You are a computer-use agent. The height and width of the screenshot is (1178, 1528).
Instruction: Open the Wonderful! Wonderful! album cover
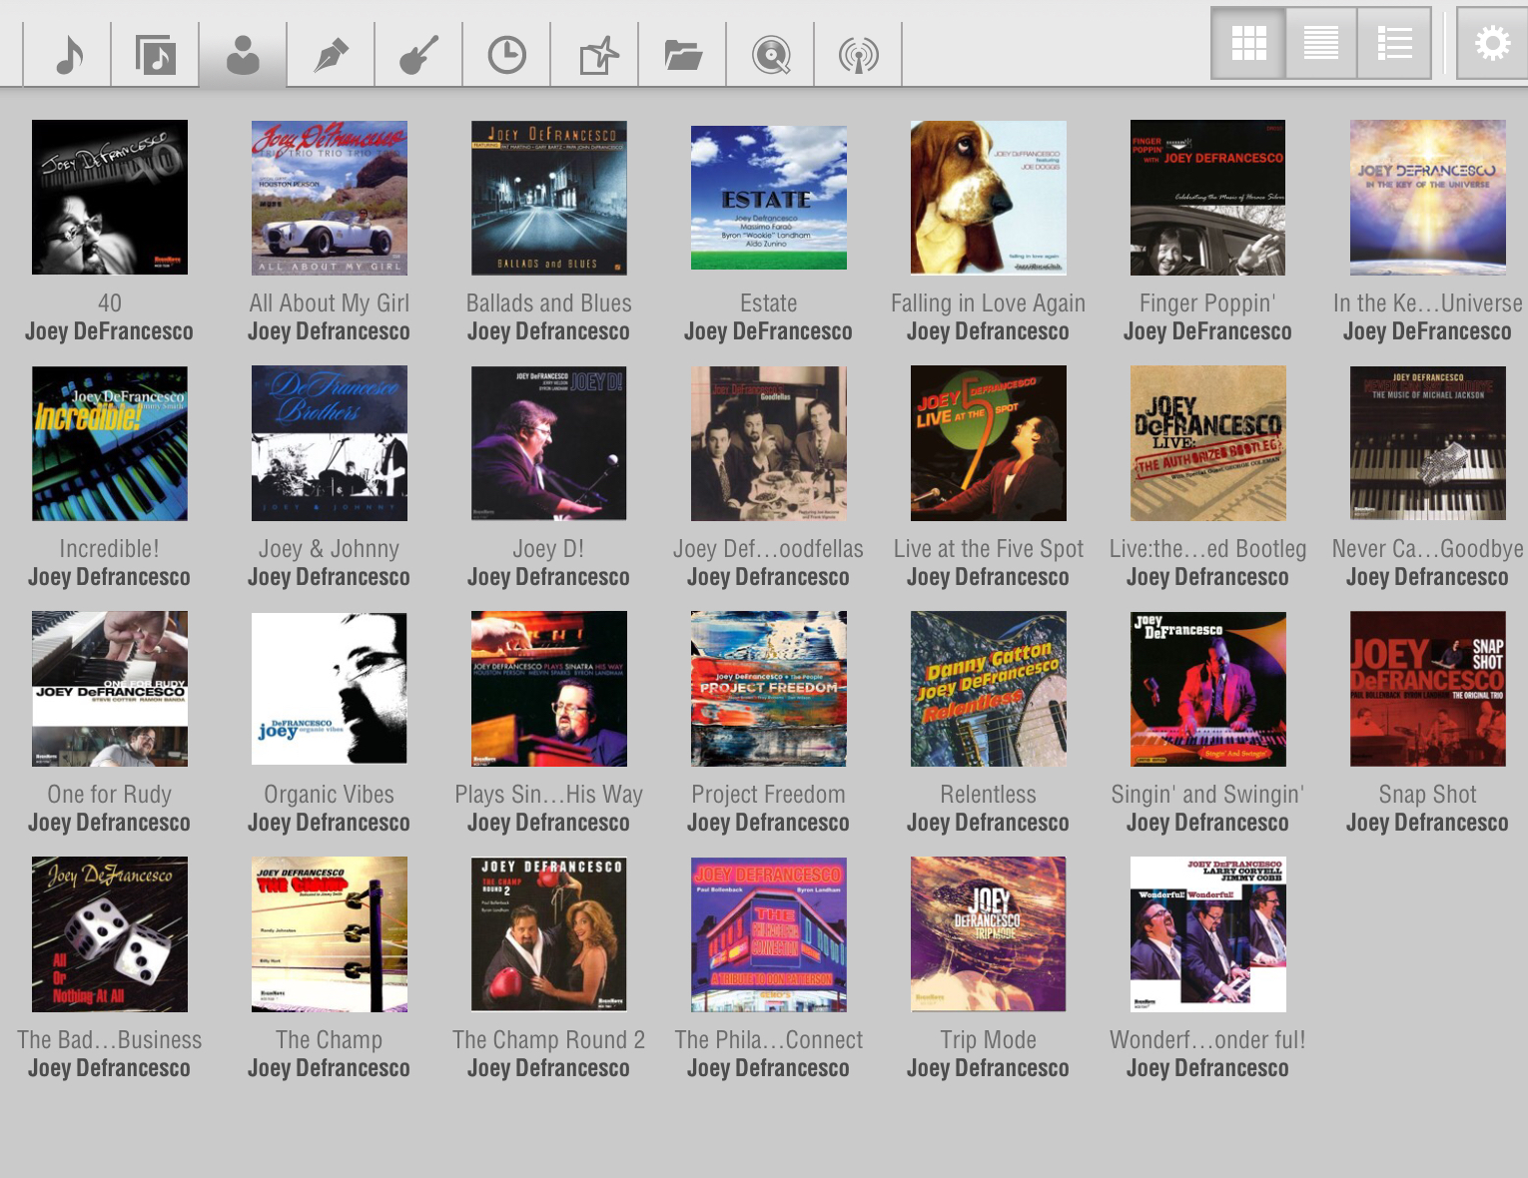pyautogui.click(x=1208, y=934)
